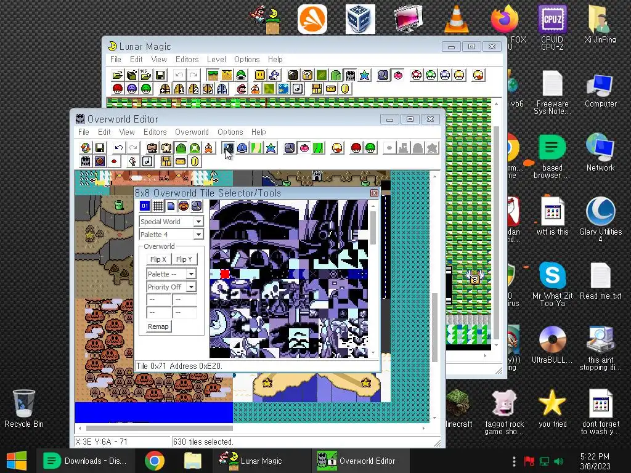Click the castle icon in Overworld Editor second row
This screenshot has height=473, width=631.
coord(86,162)
